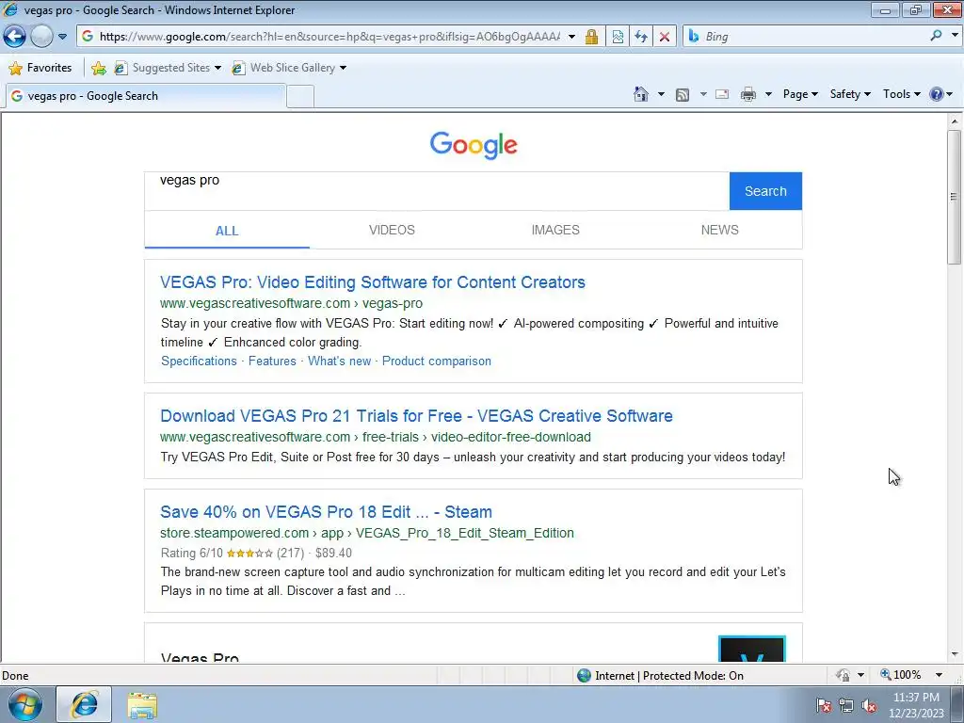Screen dimensions: 964x723
Task: Switch to the IMAGES tab
Action: (x=555, y=230)
